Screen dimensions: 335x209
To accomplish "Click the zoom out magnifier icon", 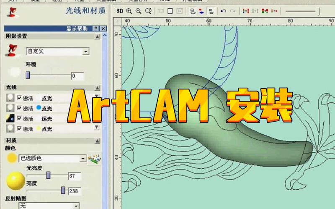I will click(139, 11).
